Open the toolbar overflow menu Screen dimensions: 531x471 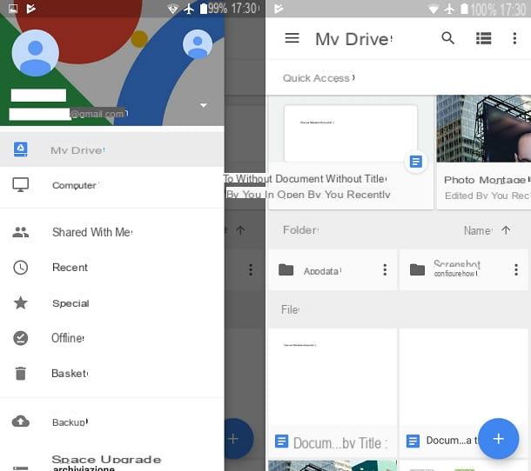coord(514,38)
